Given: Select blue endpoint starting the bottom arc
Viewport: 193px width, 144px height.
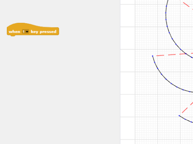Looking at the screenshot, I should (179, 116).
